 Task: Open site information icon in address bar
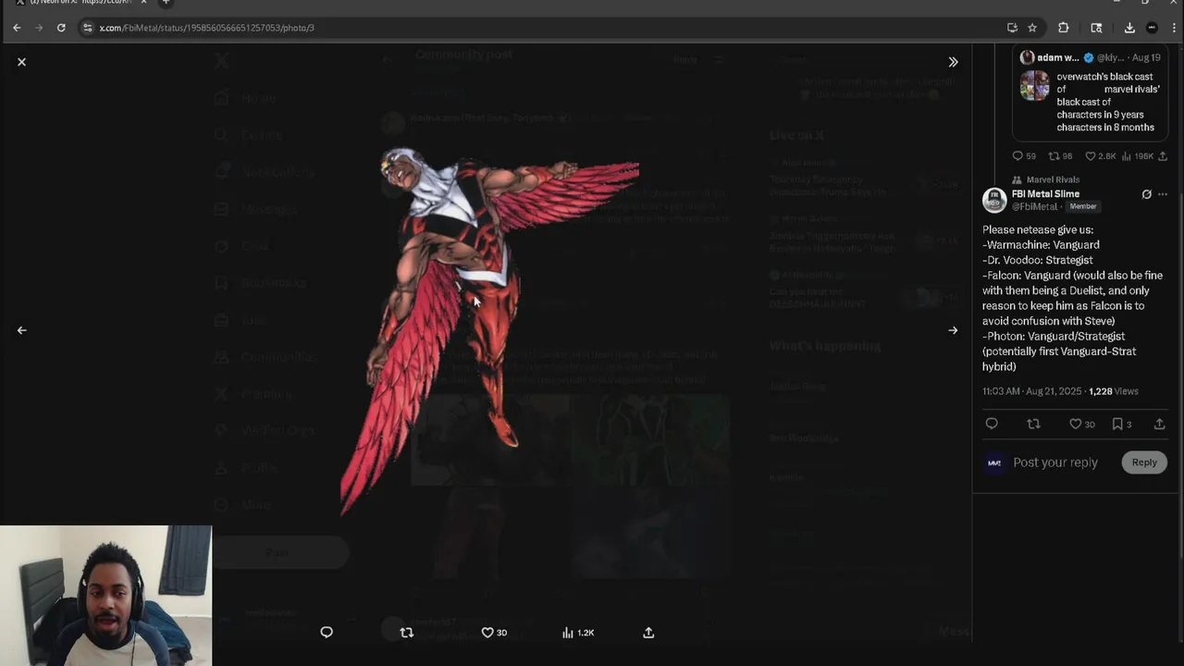click(x=88, y=28)
